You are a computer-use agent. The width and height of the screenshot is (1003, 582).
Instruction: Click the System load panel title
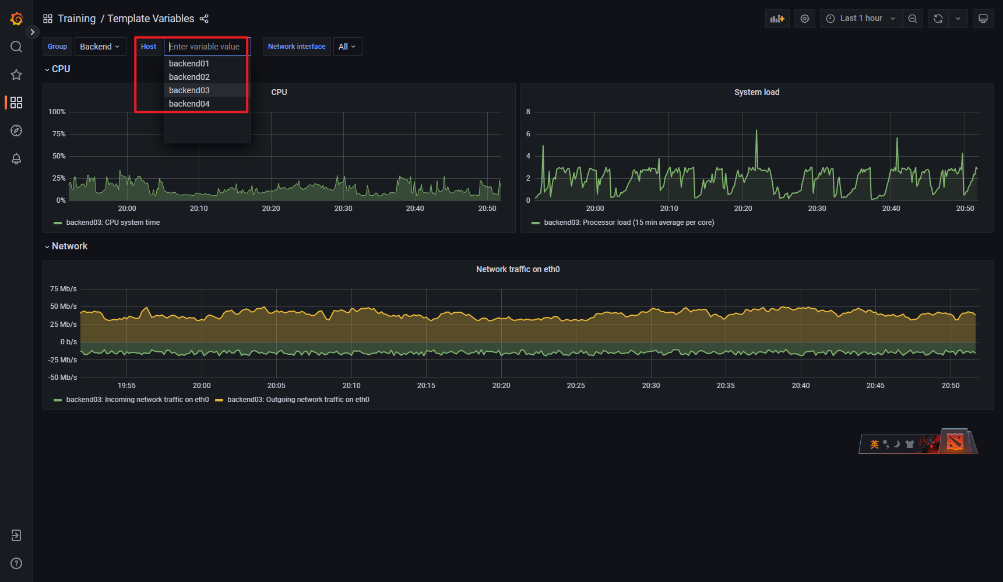(x=756, y=92)
